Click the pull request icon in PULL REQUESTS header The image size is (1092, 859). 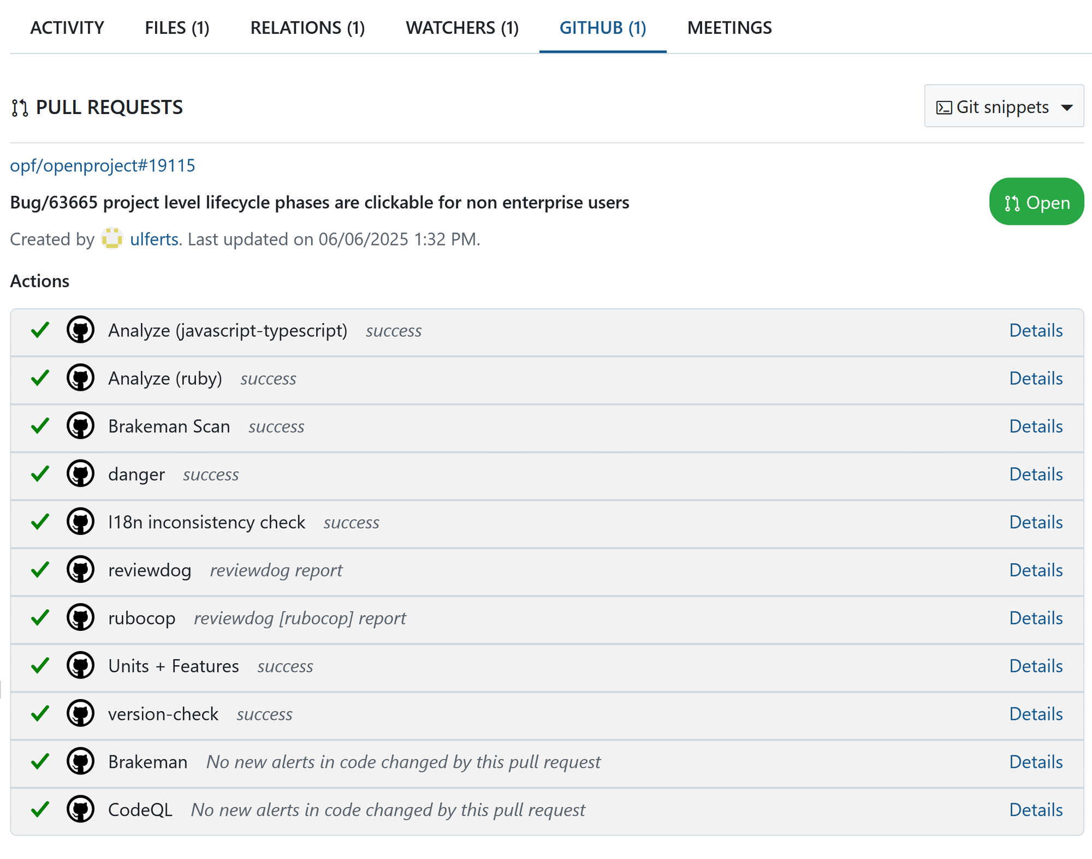(20, 107)
